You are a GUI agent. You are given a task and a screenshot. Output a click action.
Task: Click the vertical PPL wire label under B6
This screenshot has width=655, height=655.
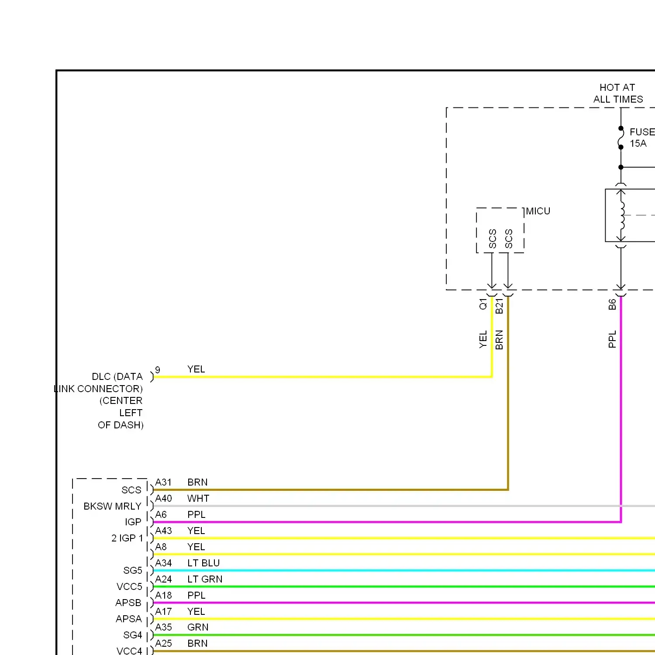pos(612,339)
